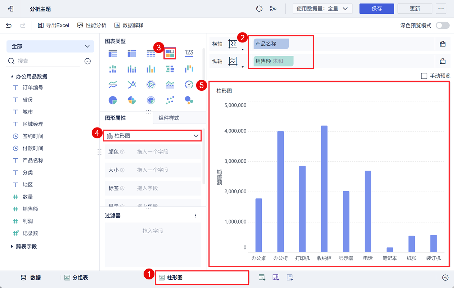The height and width of the screenshot is (288, 454).
Task: Click the 大小 settings gear icon
Action: click(x=122, y=170)
